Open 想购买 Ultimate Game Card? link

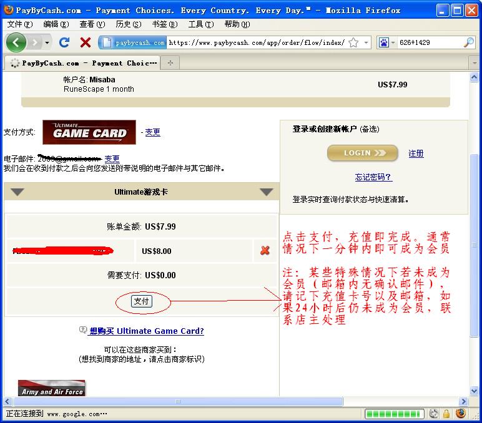point(147,331)
